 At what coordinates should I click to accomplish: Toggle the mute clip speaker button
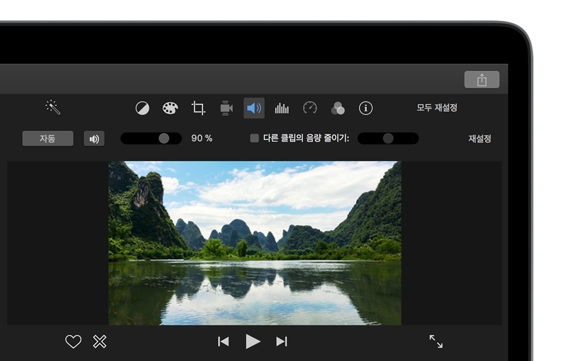tap(94, 139)
